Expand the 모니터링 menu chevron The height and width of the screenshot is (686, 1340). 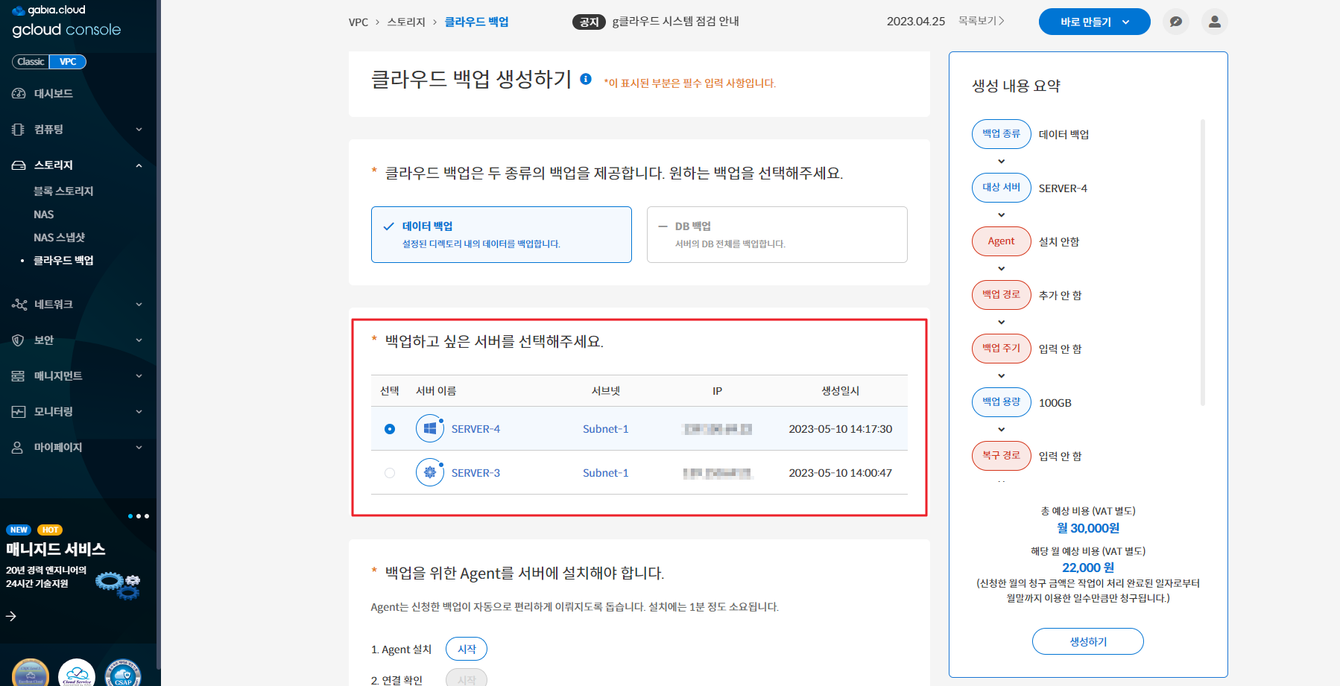[139, 412]
